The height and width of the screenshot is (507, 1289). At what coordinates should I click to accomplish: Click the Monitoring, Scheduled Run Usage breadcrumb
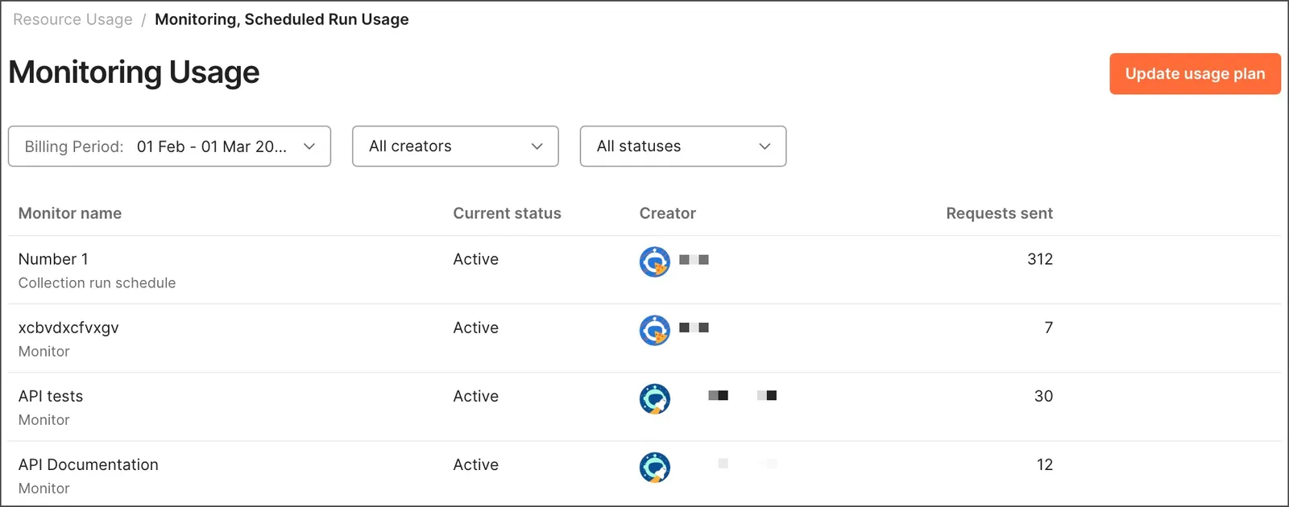point(282,19)
